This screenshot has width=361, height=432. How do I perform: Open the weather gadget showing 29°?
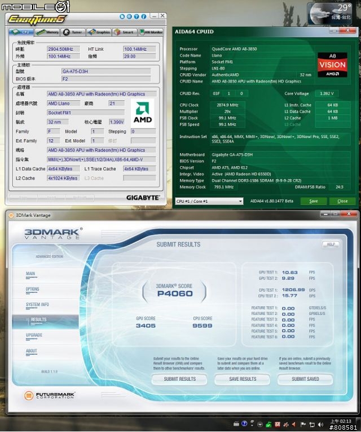[x=330, y=14]
